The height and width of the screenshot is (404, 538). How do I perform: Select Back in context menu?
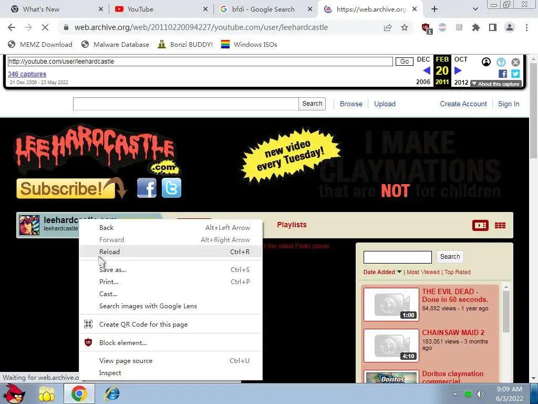(171, 227)
